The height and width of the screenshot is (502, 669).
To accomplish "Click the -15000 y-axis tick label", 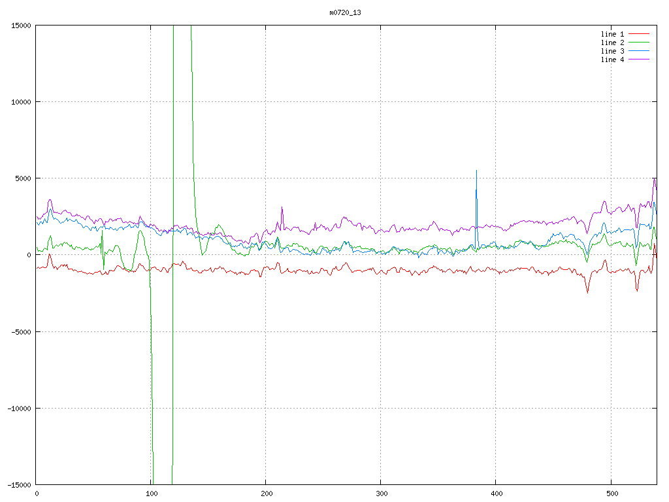I will (19, 484).
